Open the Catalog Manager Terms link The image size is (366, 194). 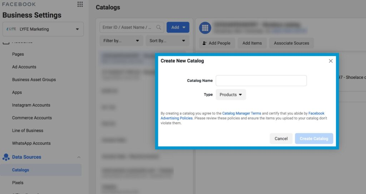point(242,113)
